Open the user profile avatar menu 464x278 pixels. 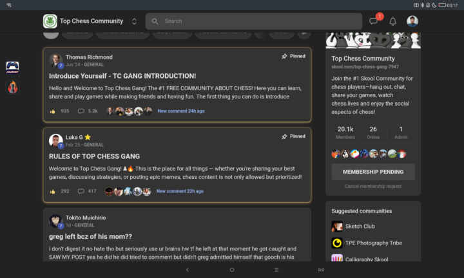coord(412,21)
